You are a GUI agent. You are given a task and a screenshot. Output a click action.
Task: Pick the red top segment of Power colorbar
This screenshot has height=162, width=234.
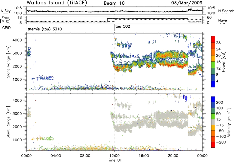(x=213, y=39)
